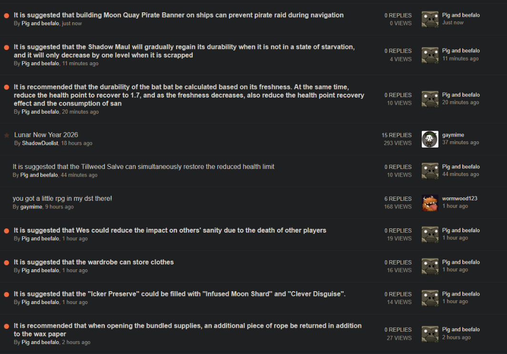Click the wormwood123 last poster name
Viewport: 507px width, 354px height.
click(459, 198)
